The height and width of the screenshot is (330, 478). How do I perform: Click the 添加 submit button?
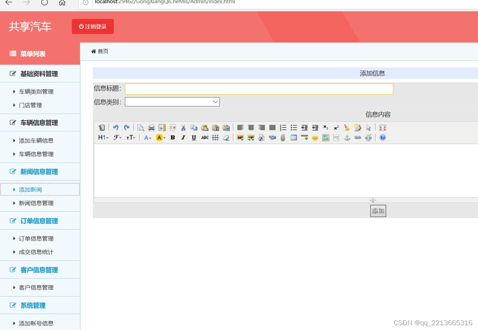(x=378, y=211)
